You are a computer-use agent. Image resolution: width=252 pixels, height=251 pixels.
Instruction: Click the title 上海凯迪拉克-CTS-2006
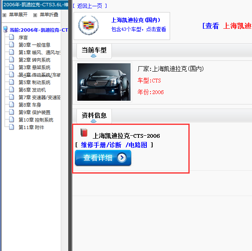(x=126, y=136)
